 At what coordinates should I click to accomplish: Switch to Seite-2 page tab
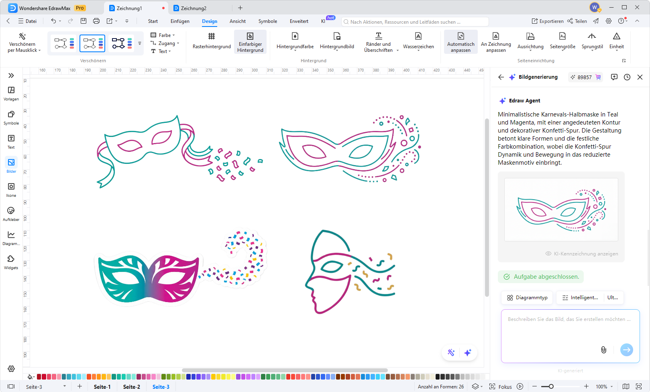131,387
